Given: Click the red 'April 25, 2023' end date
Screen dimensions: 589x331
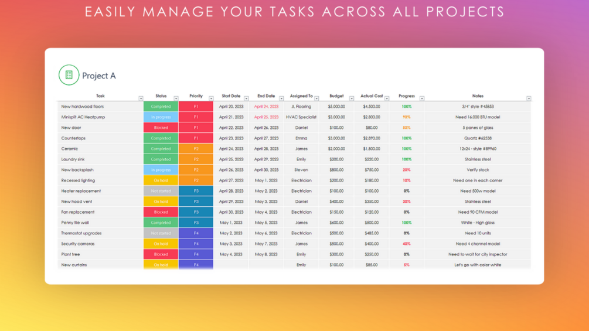Looking at the screenshot, I should [x=266, y=117].
